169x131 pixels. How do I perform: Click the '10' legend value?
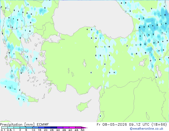pyautogui.click(x=33, y=130)
